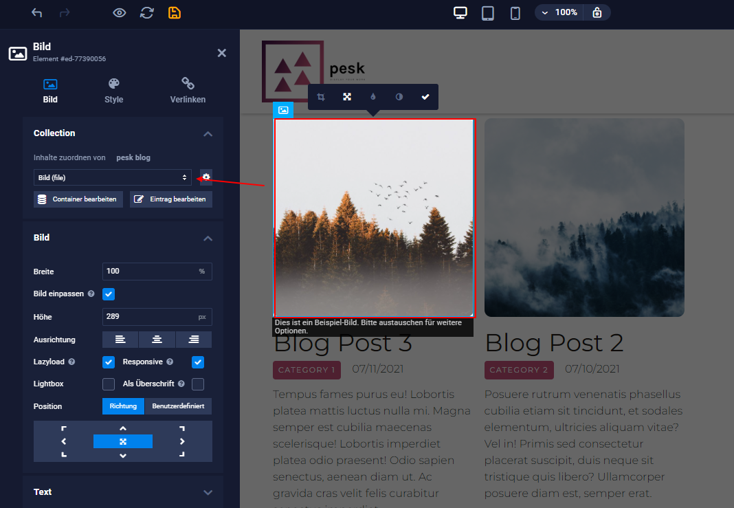Click the contrast icon in image toolbar
Viewport: 734px width, 508px height.
(399, 97)
